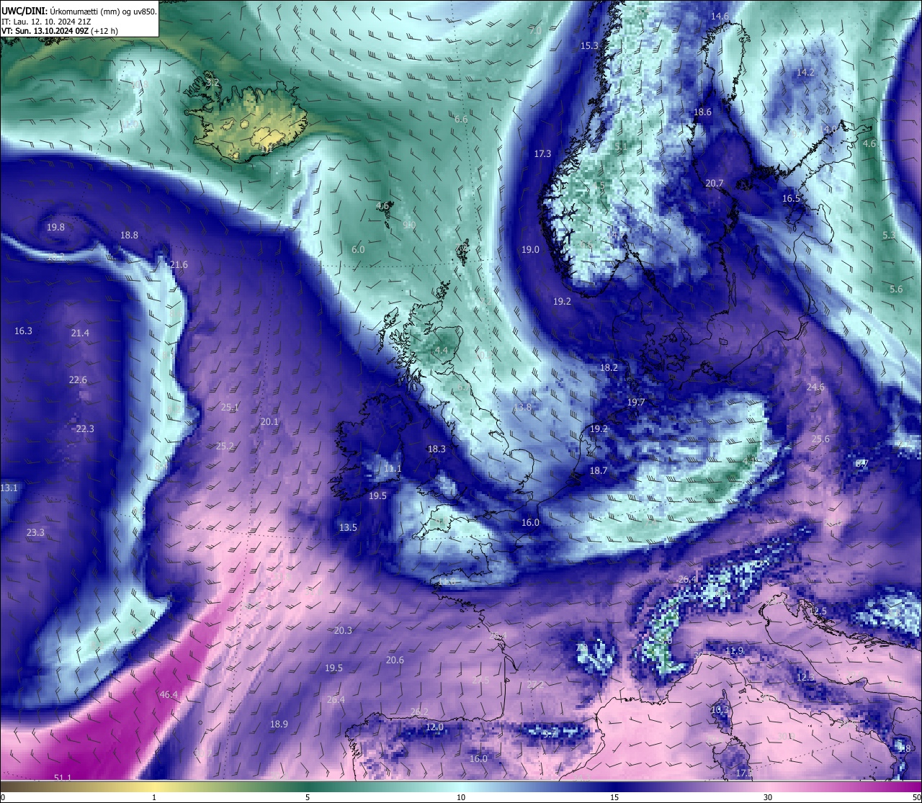Click the 5.6 value on the right edge
The height and width of the screenshot is (803, 922).
tap(896, 290)
